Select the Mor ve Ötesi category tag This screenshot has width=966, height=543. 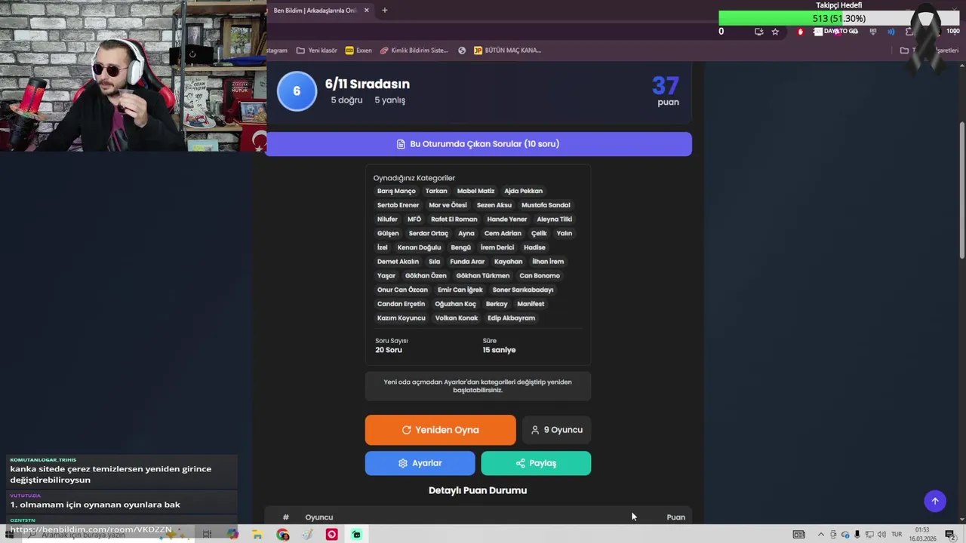click(x=448, y=205)
